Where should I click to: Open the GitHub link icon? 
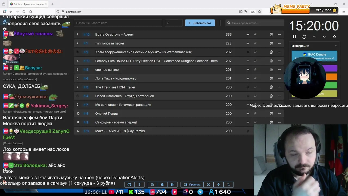coord(129,185)
